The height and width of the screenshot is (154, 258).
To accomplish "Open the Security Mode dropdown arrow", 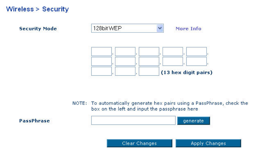I will point(160,28).
